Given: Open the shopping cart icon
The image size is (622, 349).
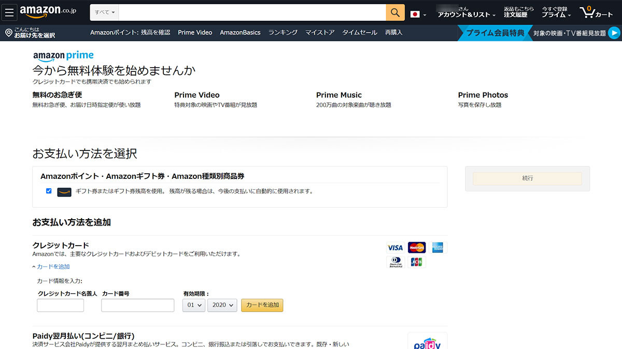Looking at the screenshot, I should point(587,12).
